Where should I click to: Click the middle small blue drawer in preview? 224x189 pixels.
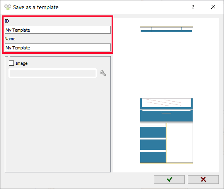[x=153, y=145]
